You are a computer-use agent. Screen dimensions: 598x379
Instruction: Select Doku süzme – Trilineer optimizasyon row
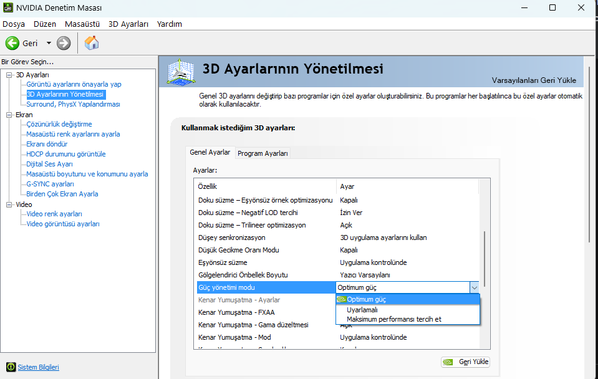[337, 225]
